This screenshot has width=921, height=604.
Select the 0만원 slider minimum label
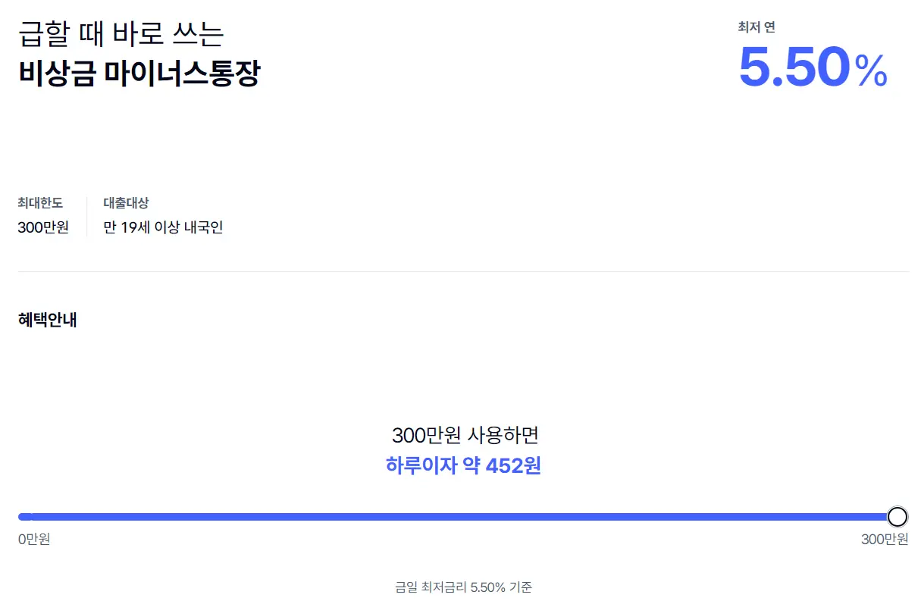[x=34, y=539]
